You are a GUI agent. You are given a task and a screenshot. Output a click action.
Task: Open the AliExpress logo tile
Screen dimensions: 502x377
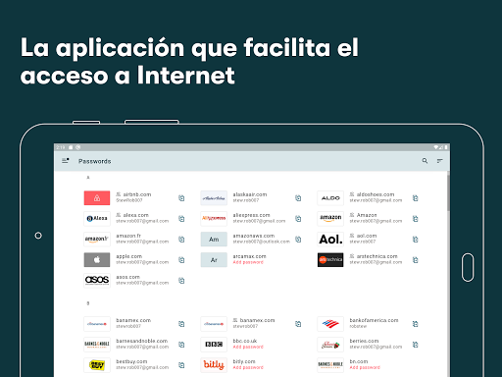pos(214,219)
